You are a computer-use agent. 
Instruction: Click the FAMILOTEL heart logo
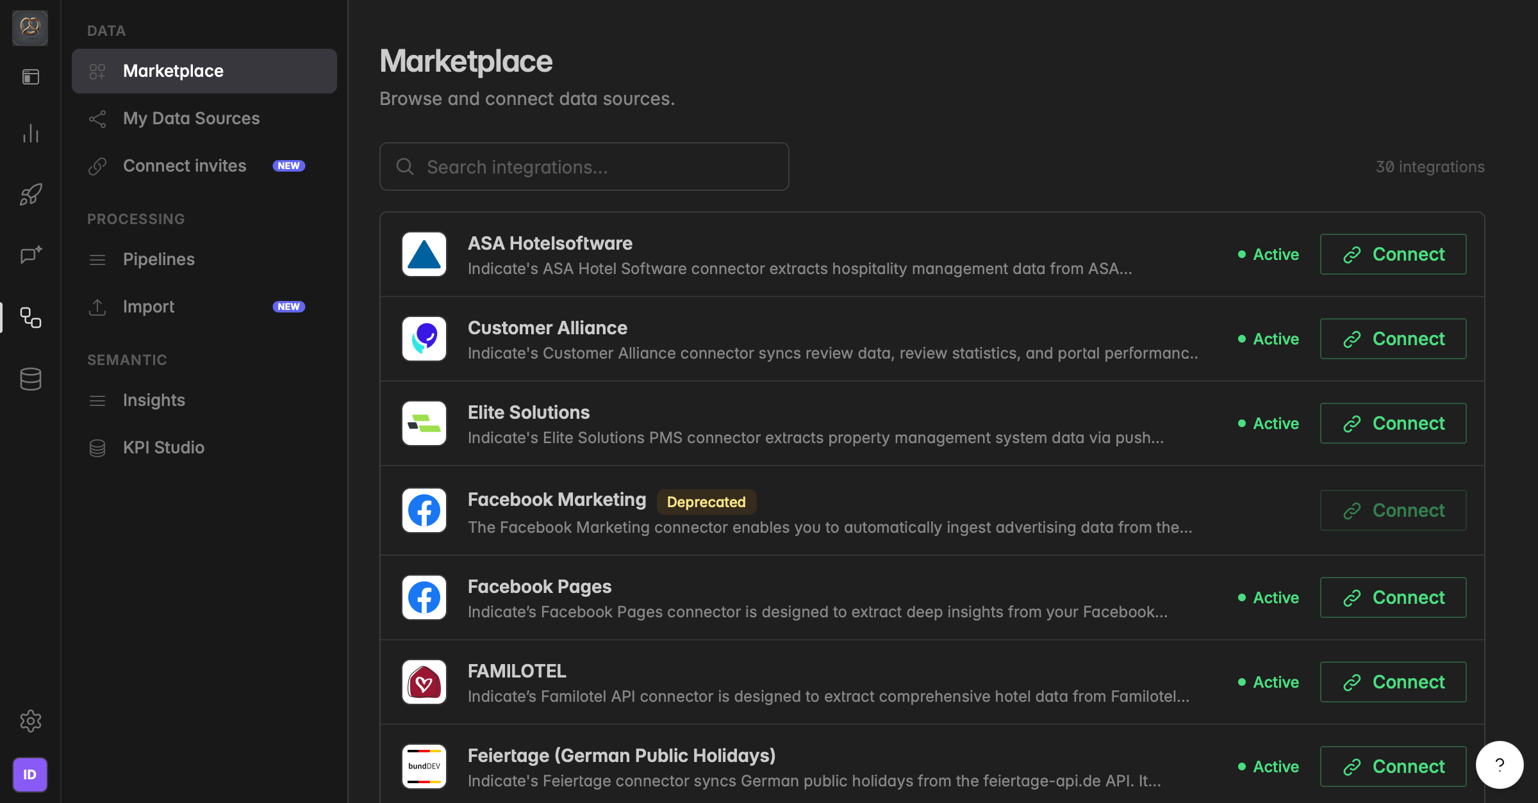[x=424, y=682]
